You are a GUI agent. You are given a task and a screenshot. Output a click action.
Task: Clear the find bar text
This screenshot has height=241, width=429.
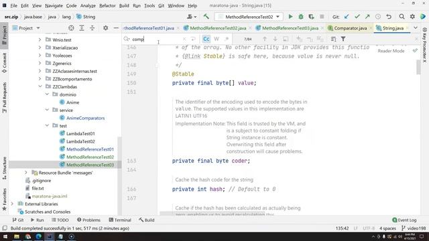click(184, 39)
